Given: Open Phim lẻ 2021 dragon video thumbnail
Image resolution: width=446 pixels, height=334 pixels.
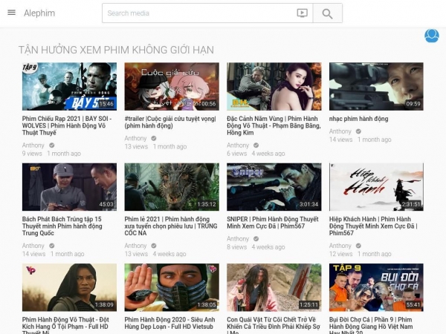Looking at the screenshot, I should [171, 187].
